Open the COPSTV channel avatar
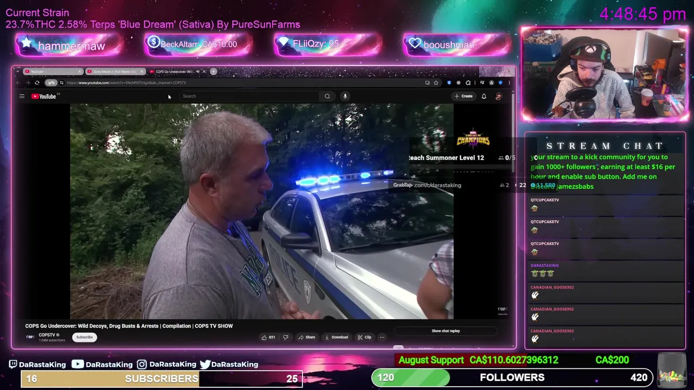 [30, 337]
